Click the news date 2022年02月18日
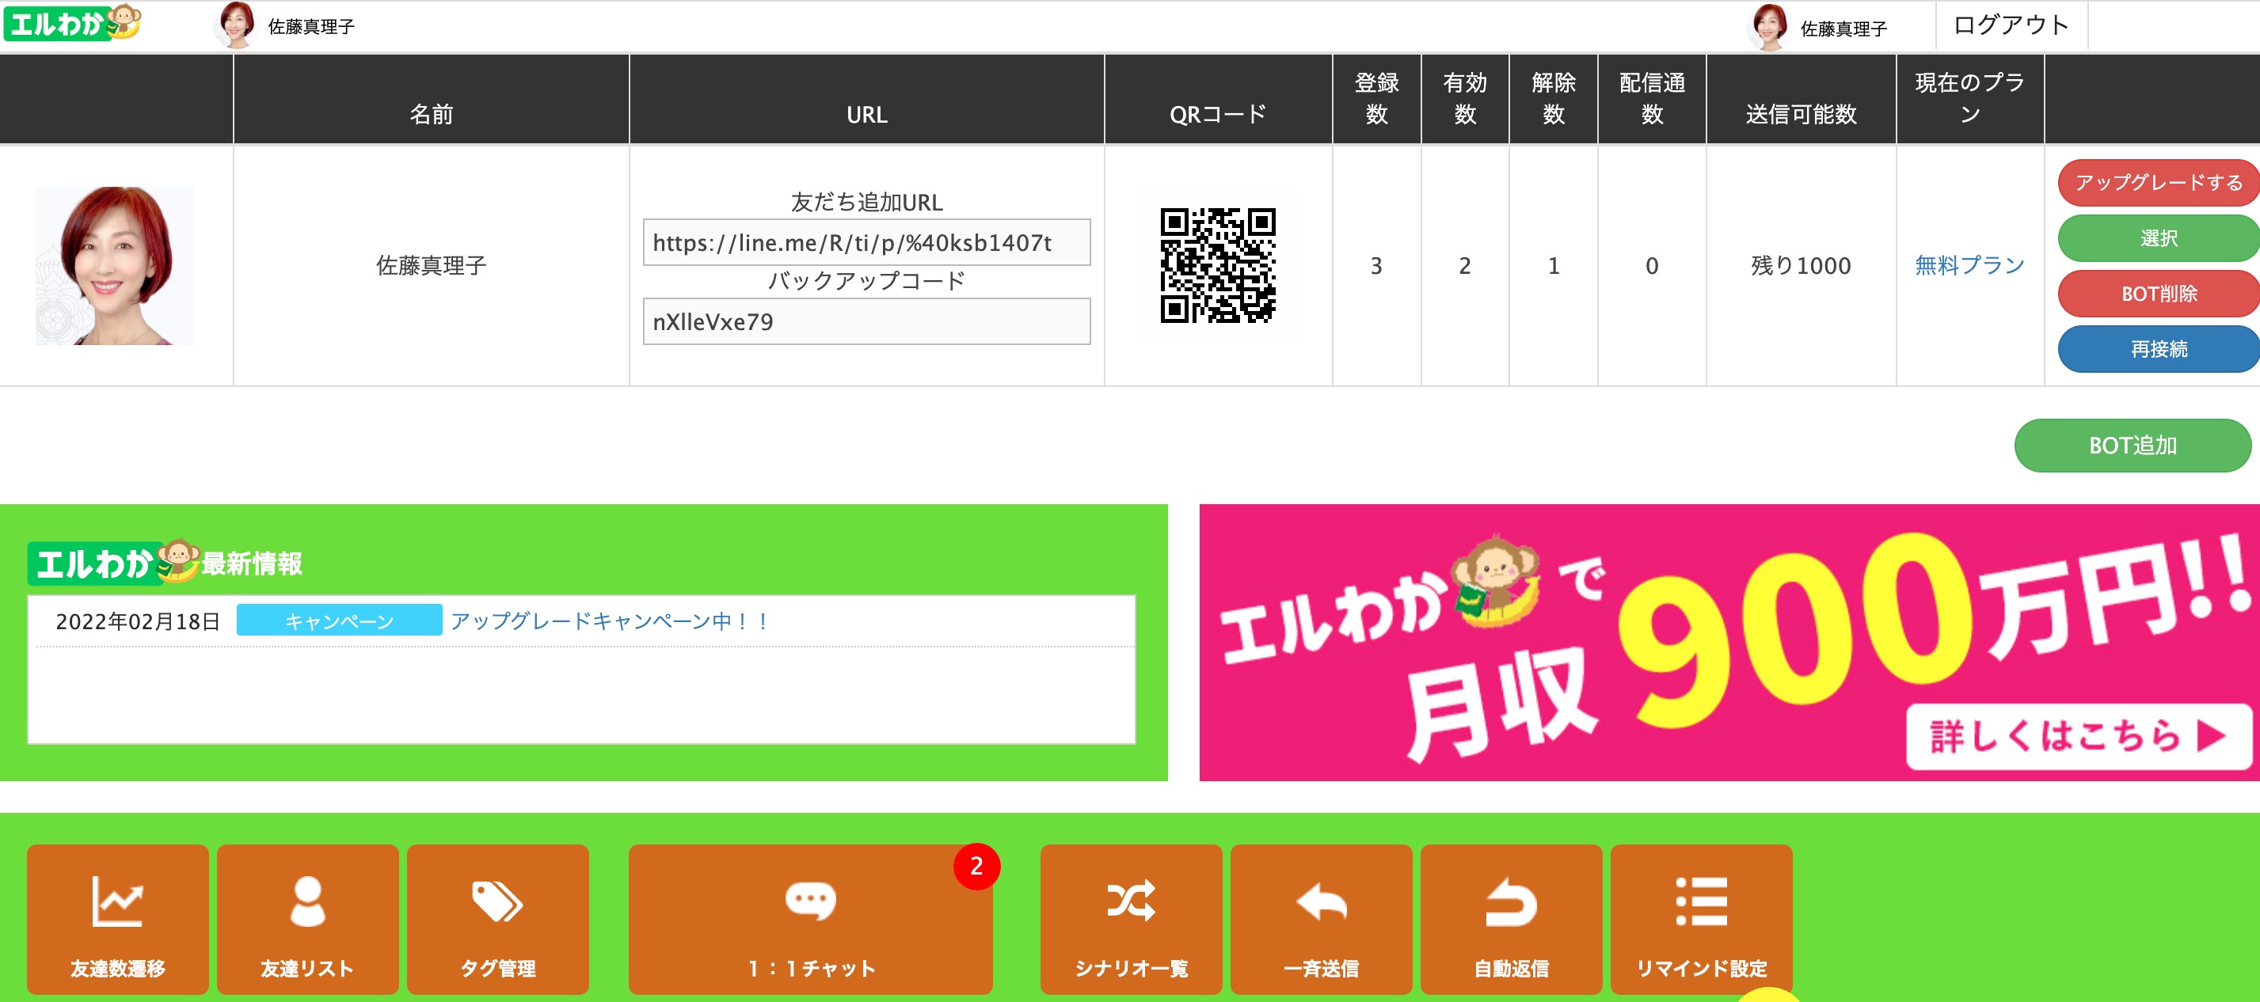The height and width of the screenshot is (1002, 2260). [138, 621]
